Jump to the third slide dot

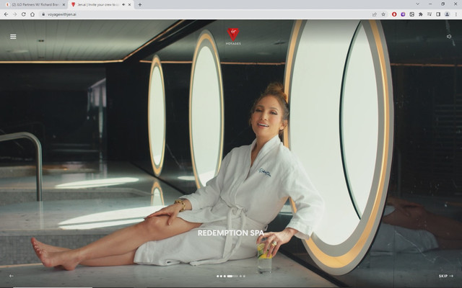[x=225, y=276]
